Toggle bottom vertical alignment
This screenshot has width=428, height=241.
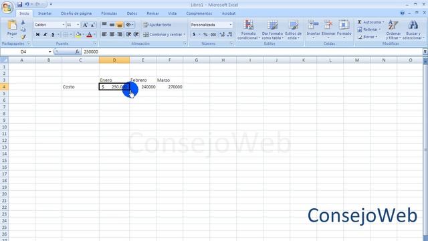[x=120, y=25]
